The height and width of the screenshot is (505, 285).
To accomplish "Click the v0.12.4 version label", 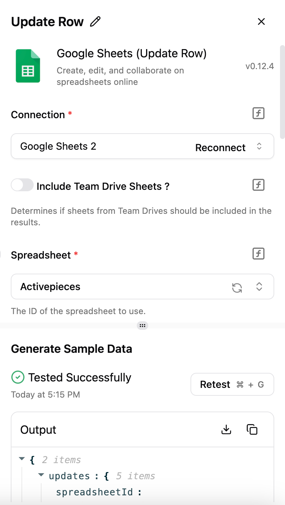I will click(260, 66).
